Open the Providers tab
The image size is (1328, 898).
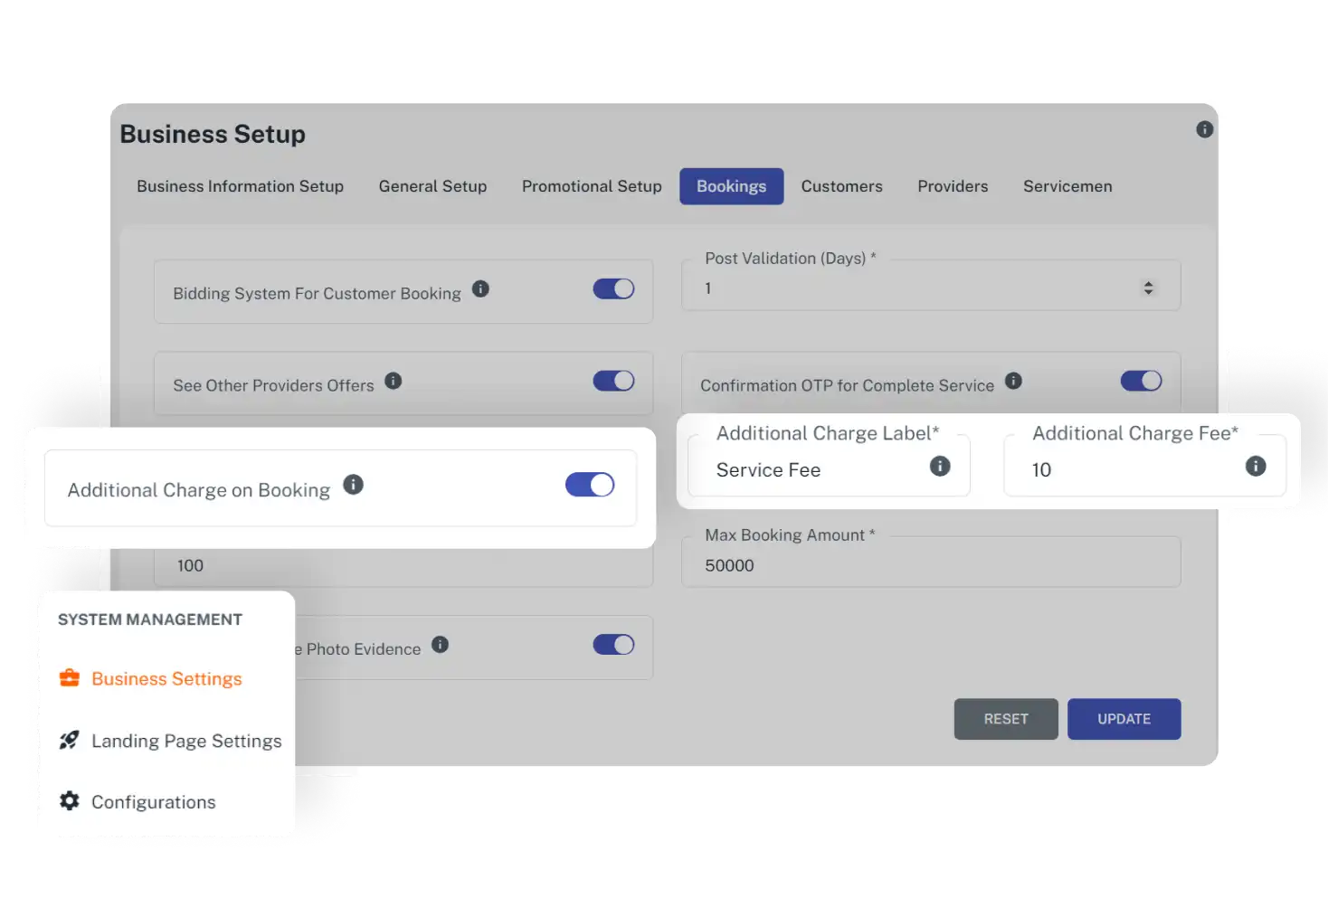[x=953, y=186]
